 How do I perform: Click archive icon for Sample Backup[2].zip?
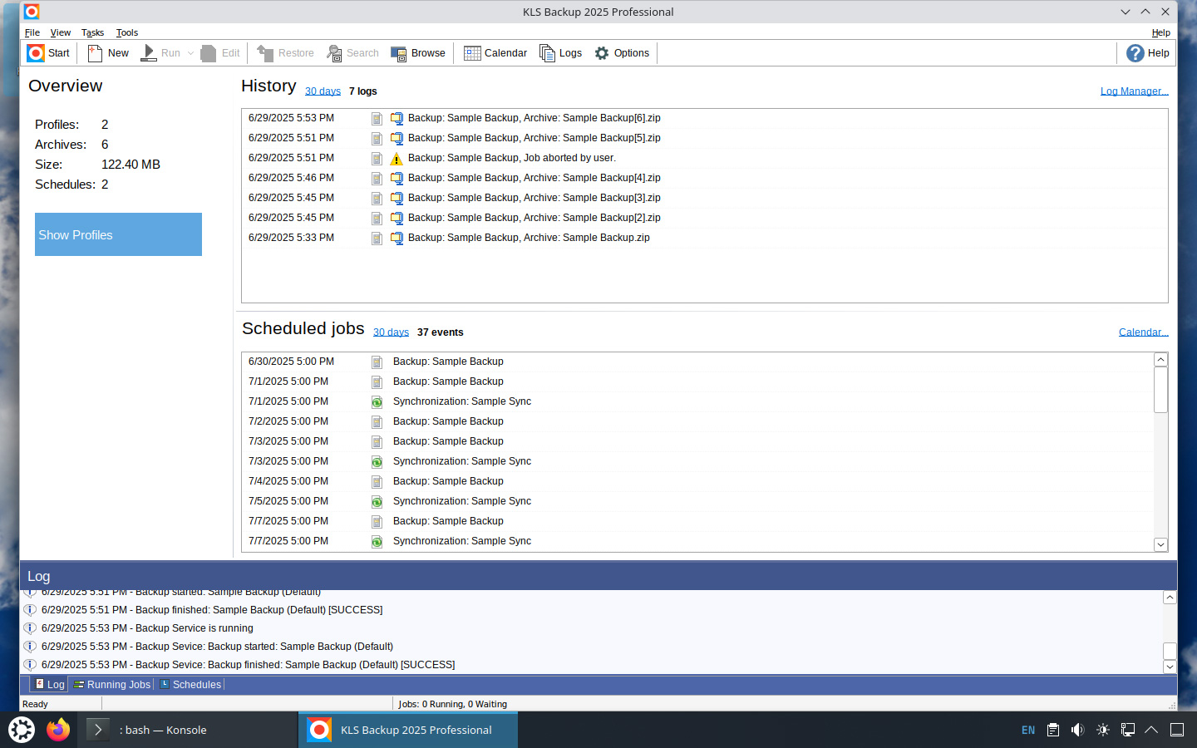coord(397,219)
